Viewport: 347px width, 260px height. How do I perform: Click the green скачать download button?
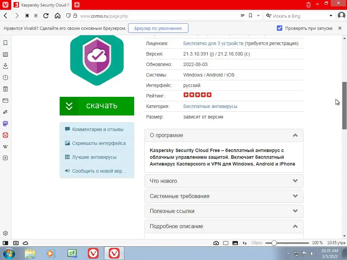point(97,106)
